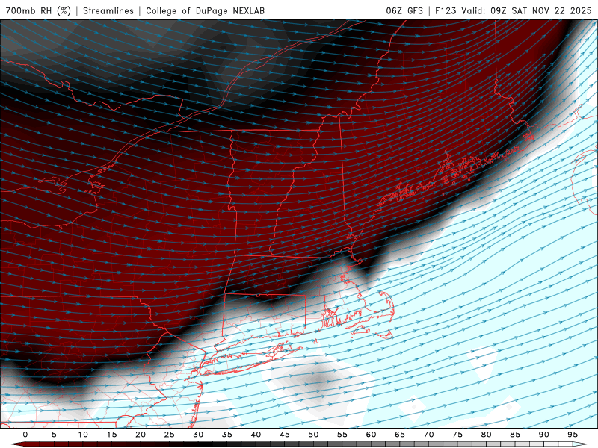
Task: Click the 90 value on the RH scale
Action: (543, 435)
